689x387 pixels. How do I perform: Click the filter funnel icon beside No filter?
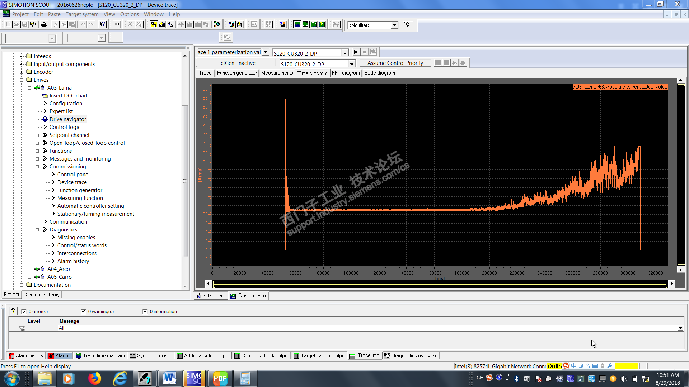407,25
